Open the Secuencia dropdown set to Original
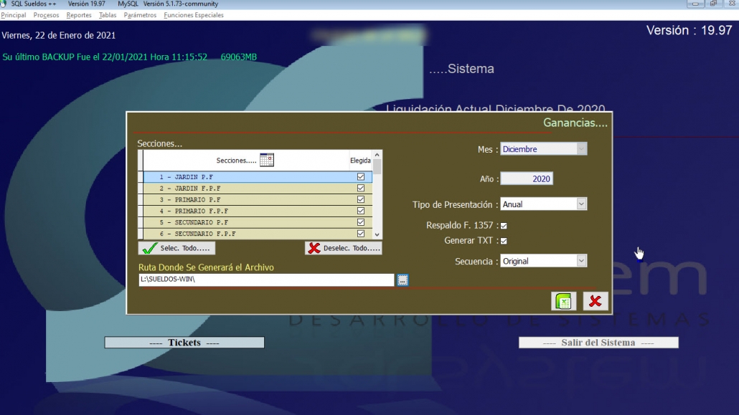 (582, 260)
